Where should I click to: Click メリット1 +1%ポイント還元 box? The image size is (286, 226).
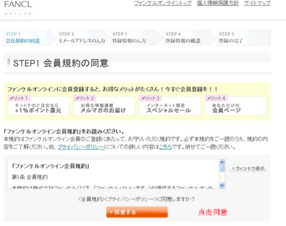coord(38,105)
